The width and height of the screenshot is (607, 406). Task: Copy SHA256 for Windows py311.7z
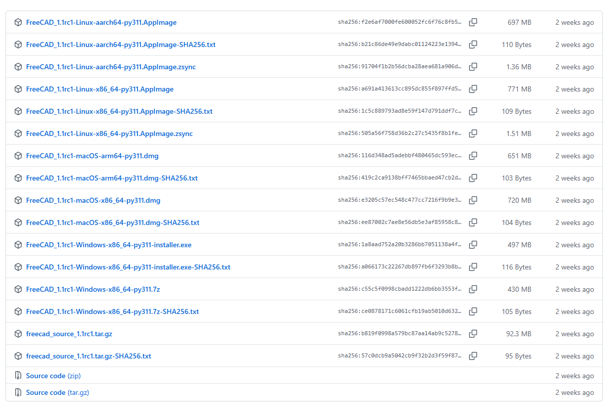473,289
